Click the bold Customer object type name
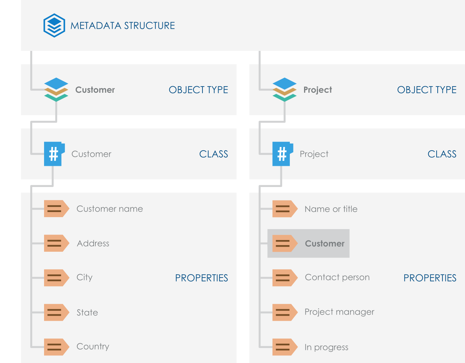 click(95, 90)
